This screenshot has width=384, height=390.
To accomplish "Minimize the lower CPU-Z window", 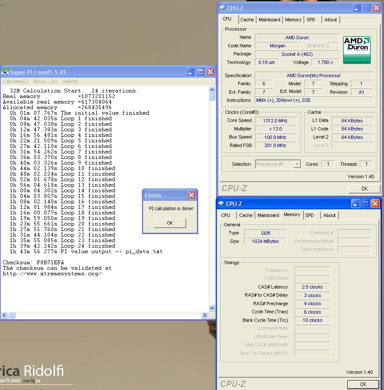I will tap(355, 204).
